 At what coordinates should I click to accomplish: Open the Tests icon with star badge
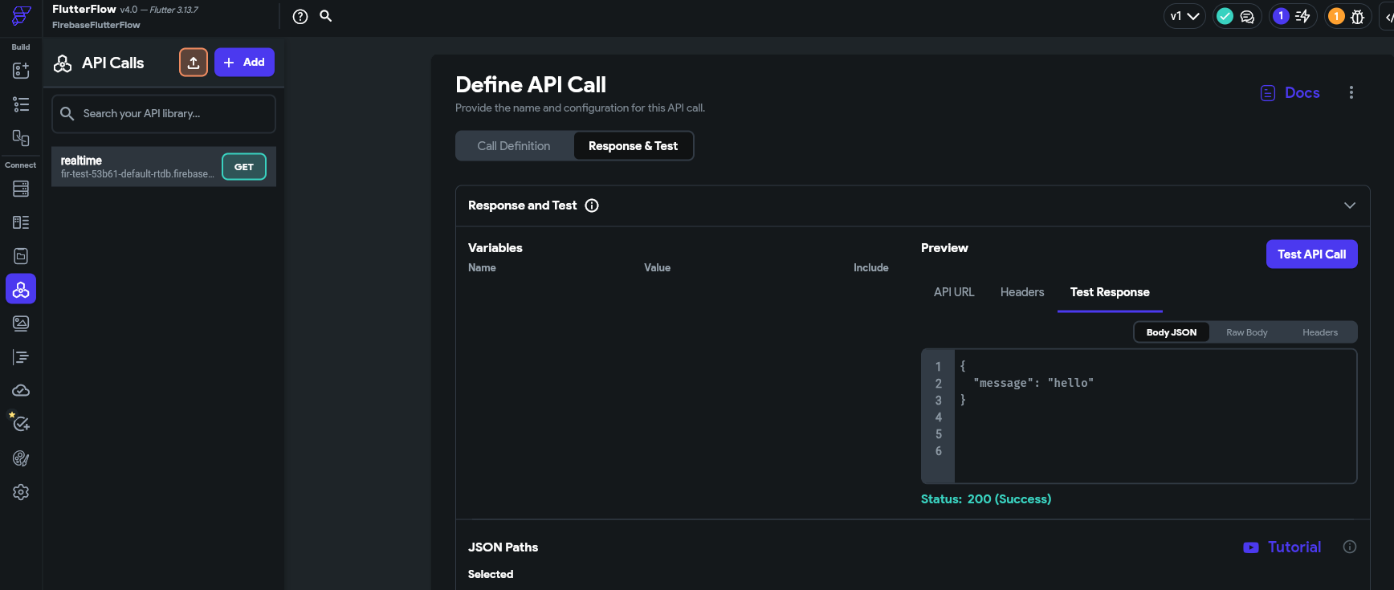pos(20,422)
